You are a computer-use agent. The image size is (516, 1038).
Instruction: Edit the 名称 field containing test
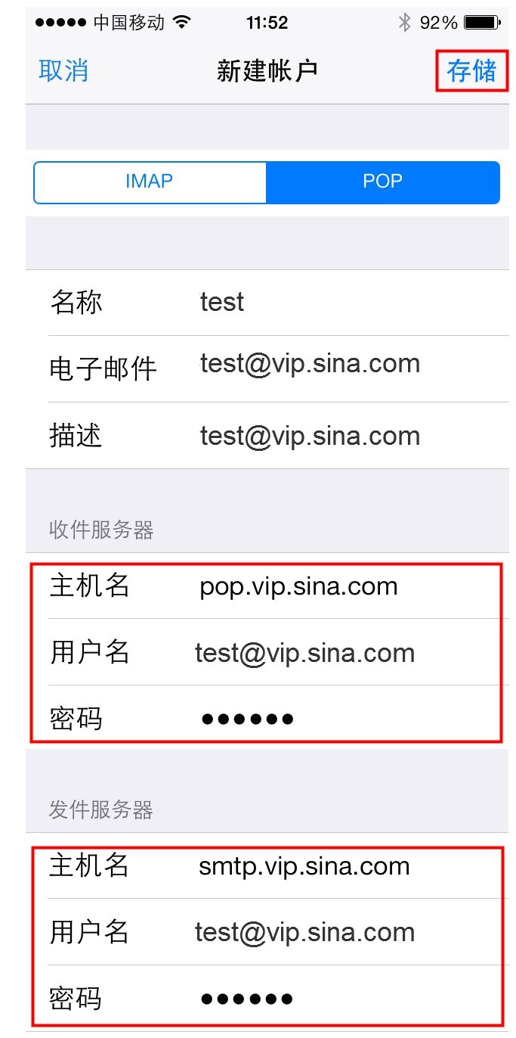point(267,303)
